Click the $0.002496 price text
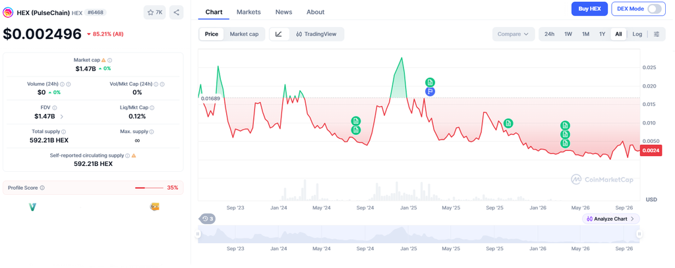Image resolution: width=675 pixels, height=268 pixels. [x=42, y=34]
